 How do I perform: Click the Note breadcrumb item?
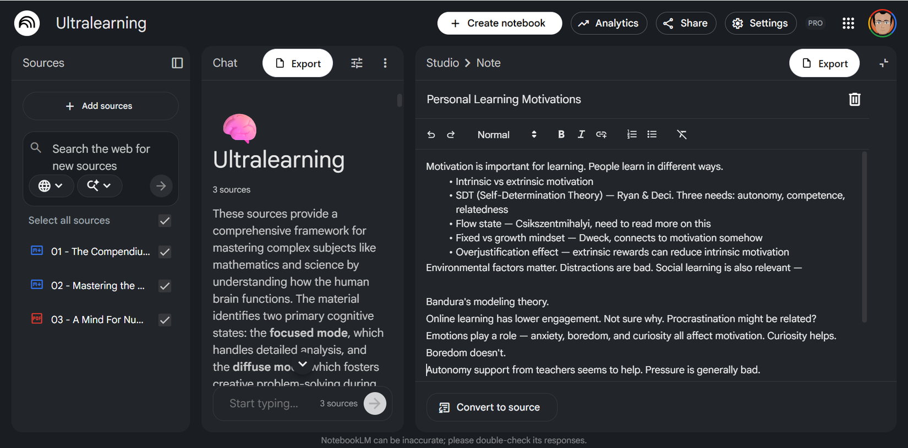click(x=488, y=63)
